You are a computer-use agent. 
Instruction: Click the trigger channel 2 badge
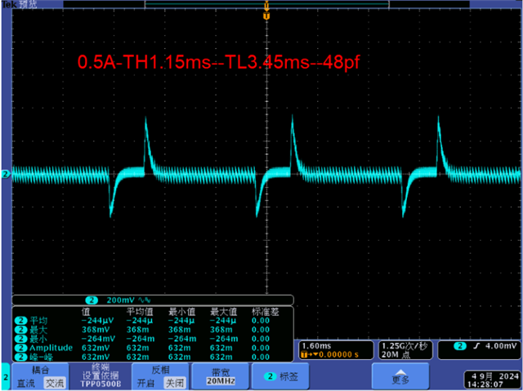460,346
